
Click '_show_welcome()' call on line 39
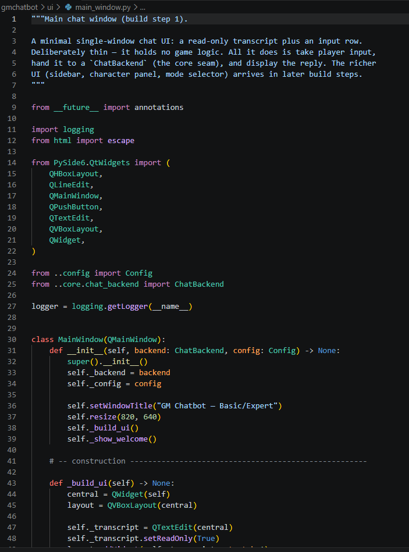[x=123, y=439]
